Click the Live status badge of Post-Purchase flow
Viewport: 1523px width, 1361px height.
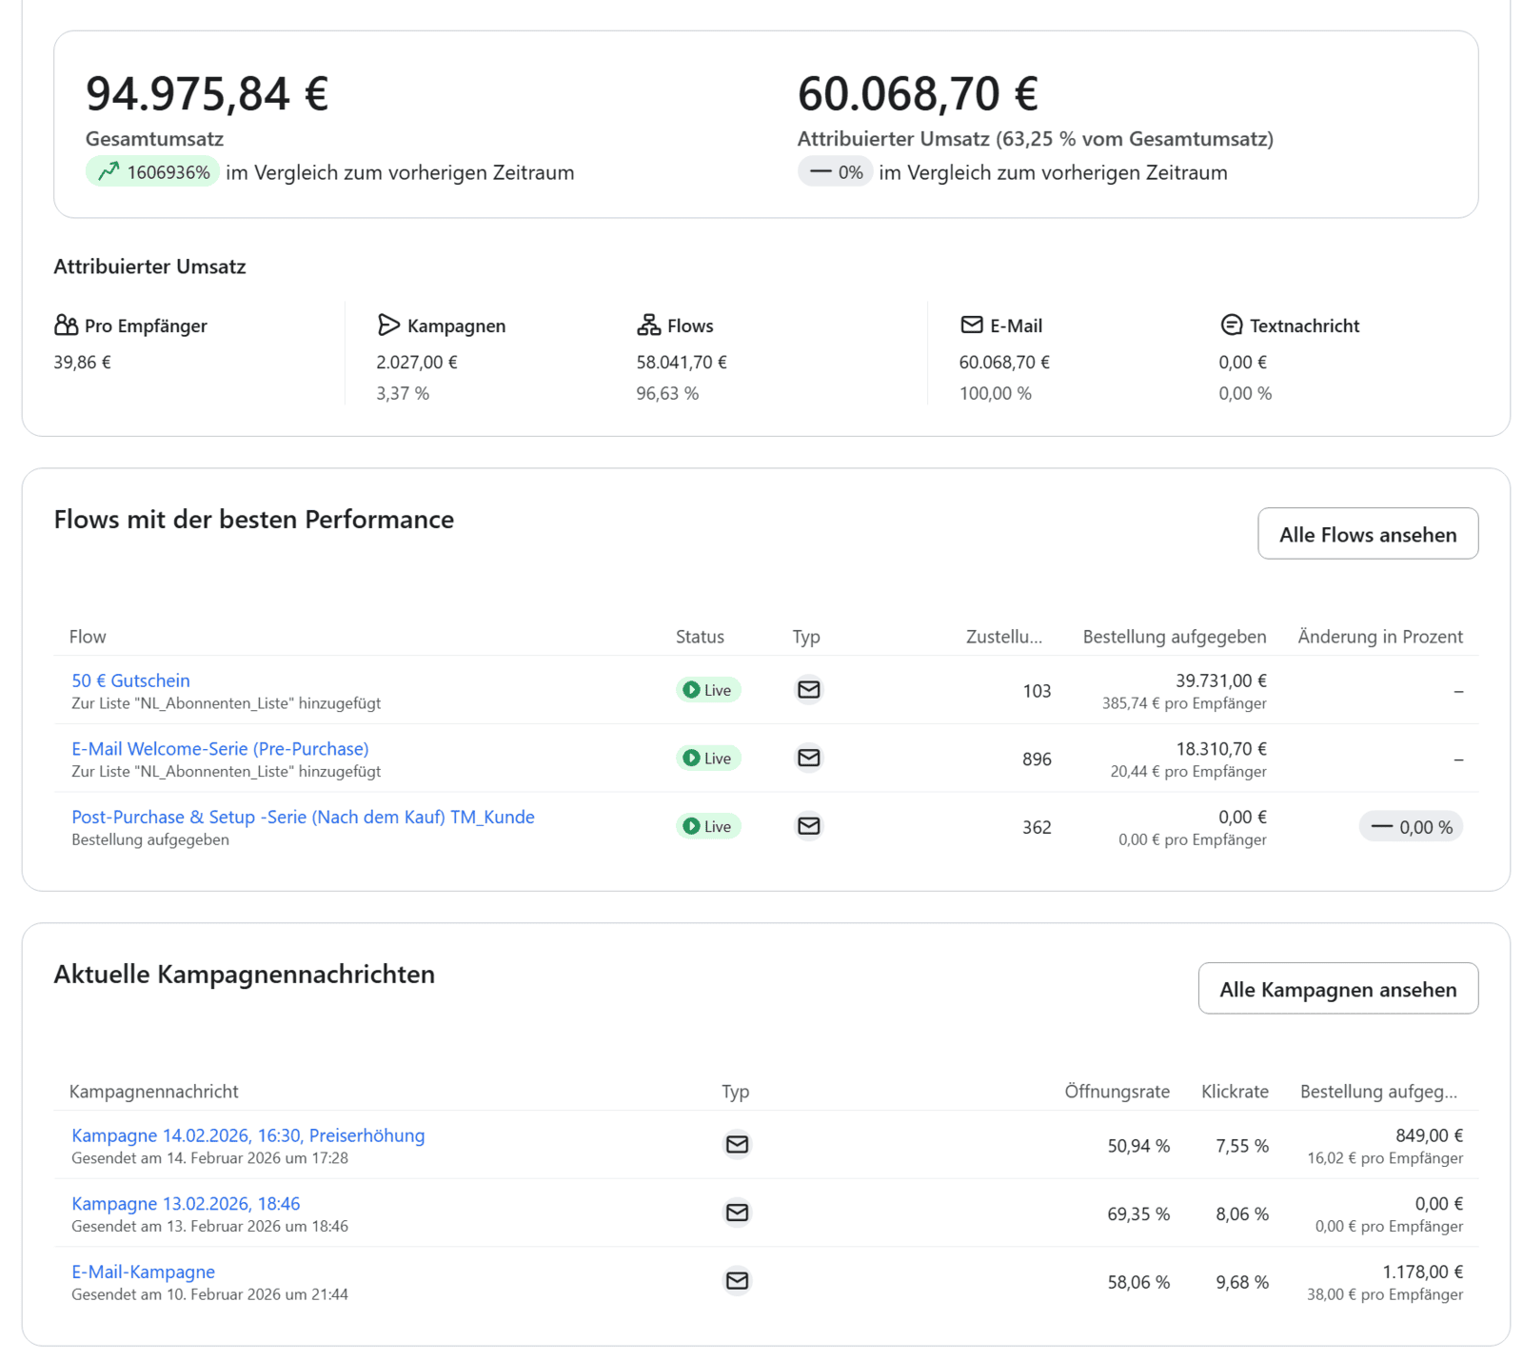pos(708,826)
